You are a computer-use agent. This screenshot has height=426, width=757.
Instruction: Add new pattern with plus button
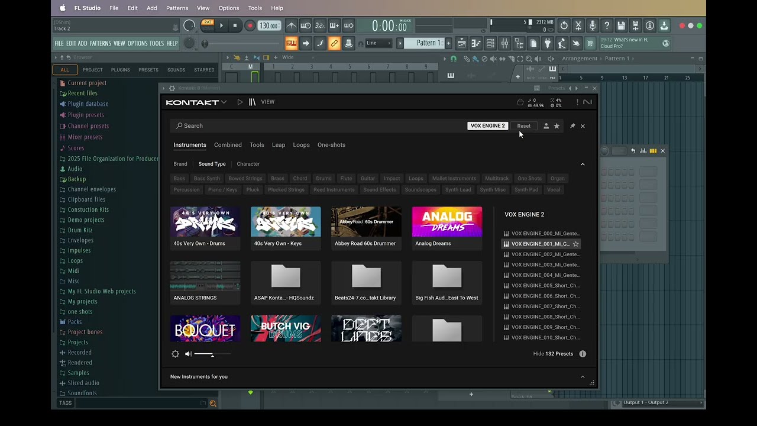click(x=448, y=43)
